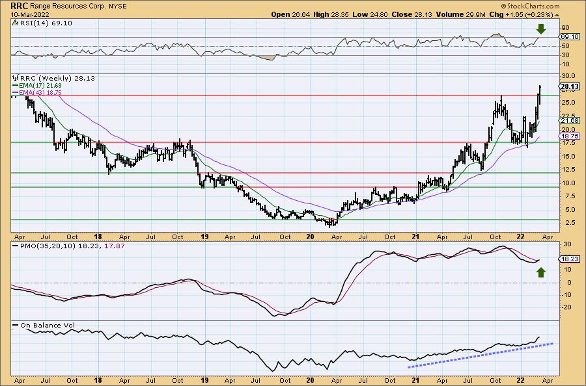Open the StockCharts.com copyright link
The width and height of the screenshot is (586, 386).
[x=530, y=6]
